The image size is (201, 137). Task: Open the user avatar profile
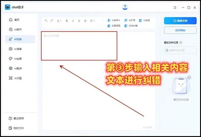click(x=125, y=7)
